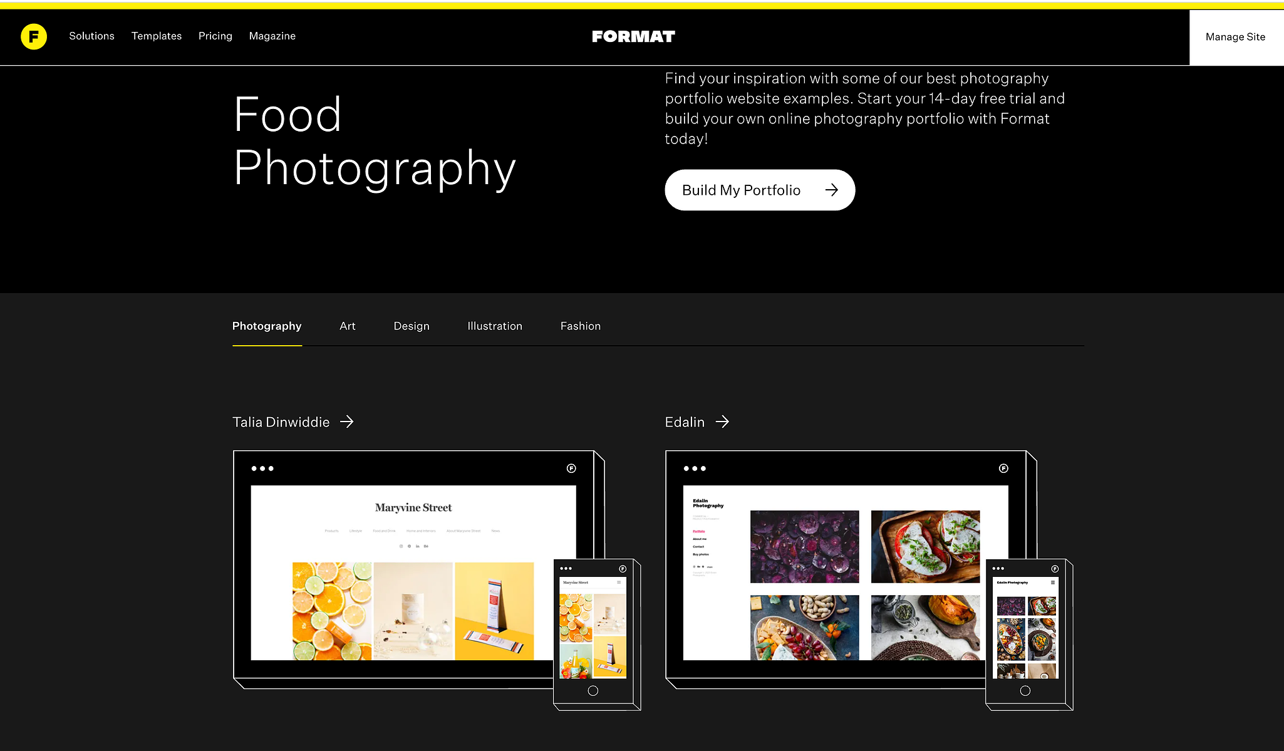Click the three dots on the Talia Dinwiddie desktop frame

tap(262, 469)
